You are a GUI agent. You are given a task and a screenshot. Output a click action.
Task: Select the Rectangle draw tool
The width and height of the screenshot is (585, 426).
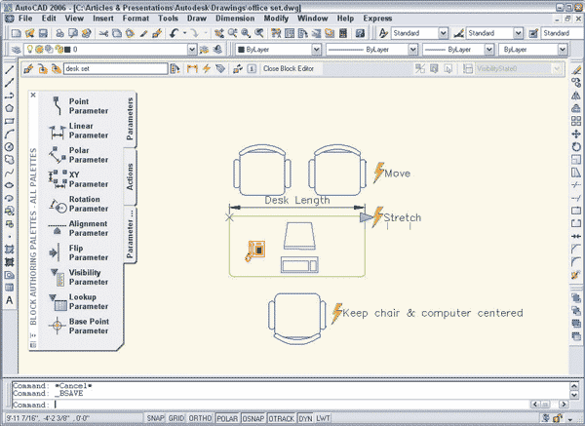click(x=10, y=121)
